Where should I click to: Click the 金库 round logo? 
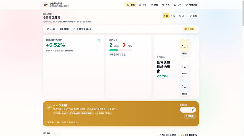46,5
